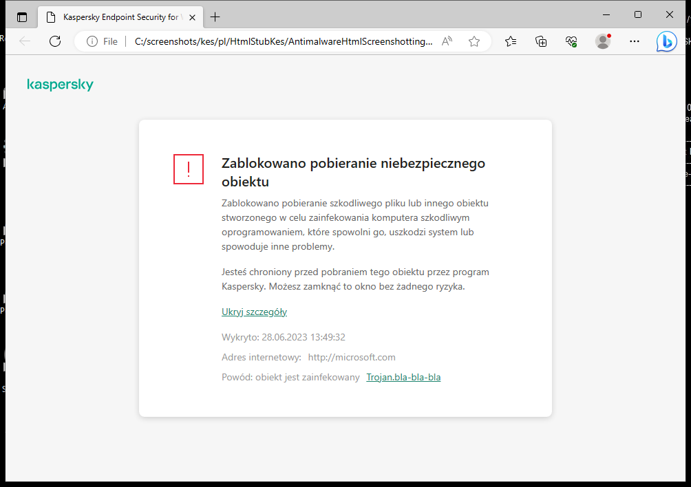The image size is (691, 487).
Task: Open the page info via the File icon
Action: pyautogui.click(x=92, y=41)
